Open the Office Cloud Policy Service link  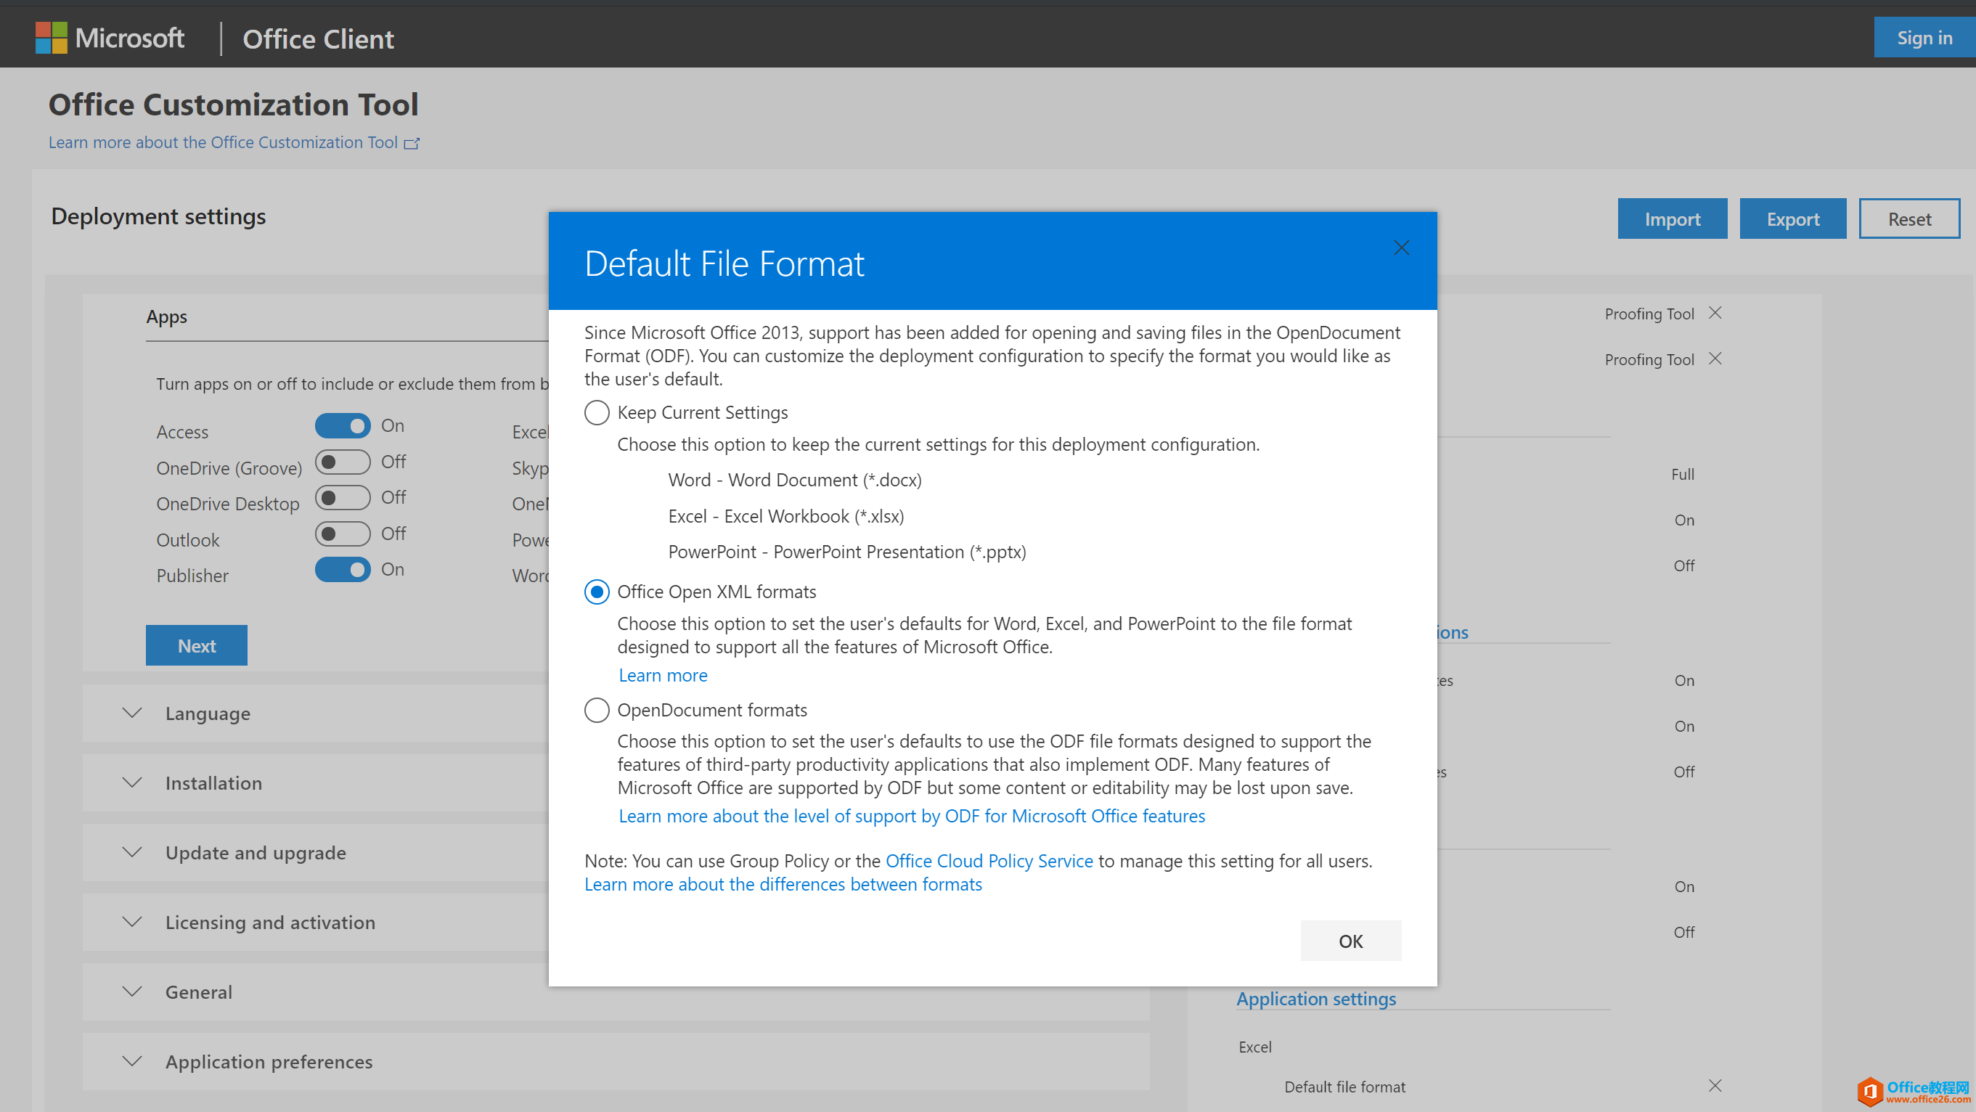click(989, 862)
